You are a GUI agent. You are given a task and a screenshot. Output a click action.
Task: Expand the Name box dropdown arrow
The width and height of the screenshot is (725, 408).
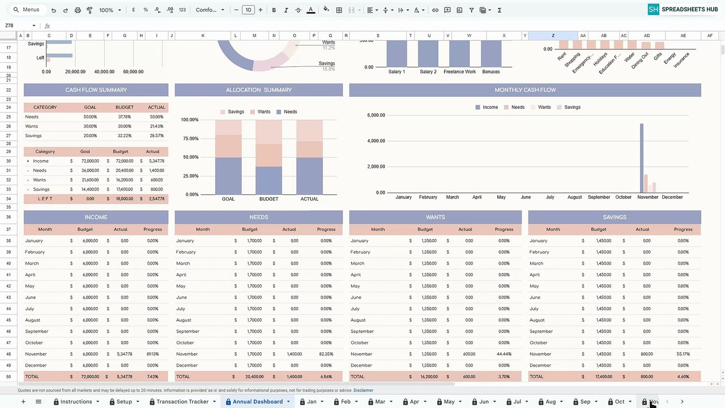[x=34, y=25]
